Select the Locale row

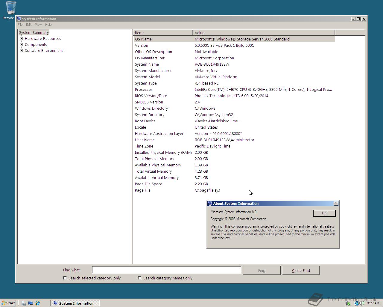tap(234, 127)
